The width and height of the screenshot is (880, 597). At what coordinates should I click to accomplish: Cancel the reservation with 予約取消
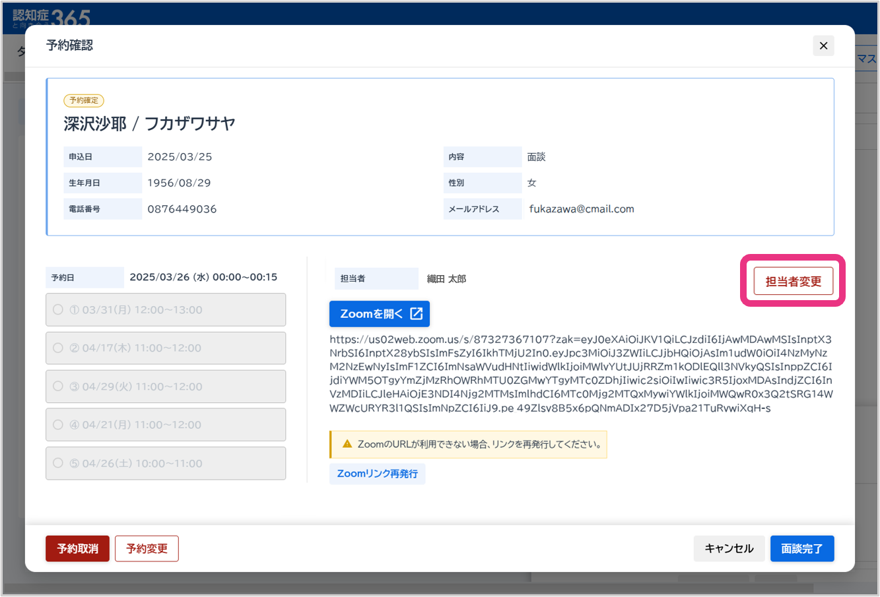77,548
